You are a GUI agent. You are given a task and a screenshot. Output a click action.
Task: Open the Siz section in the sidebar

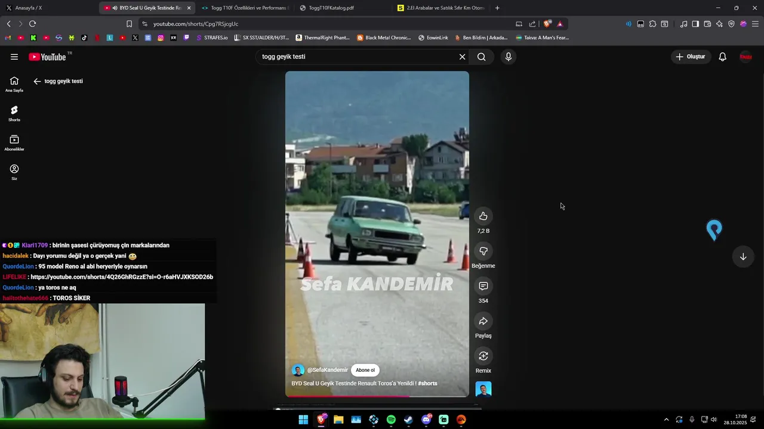click(14, 172)
